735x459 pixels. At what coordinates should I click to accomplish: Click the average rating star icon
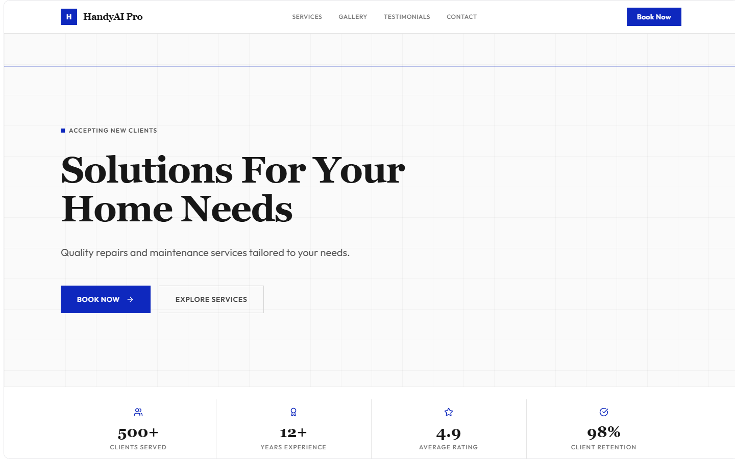pos(449,412)
